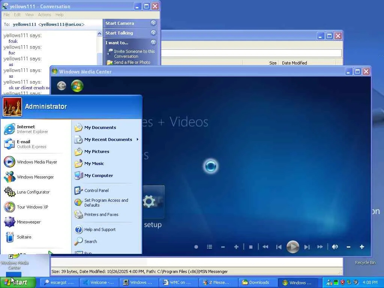This screenshot has width=384, height=288.
Task: Open Search from Start menu
Action: (86, 241)
